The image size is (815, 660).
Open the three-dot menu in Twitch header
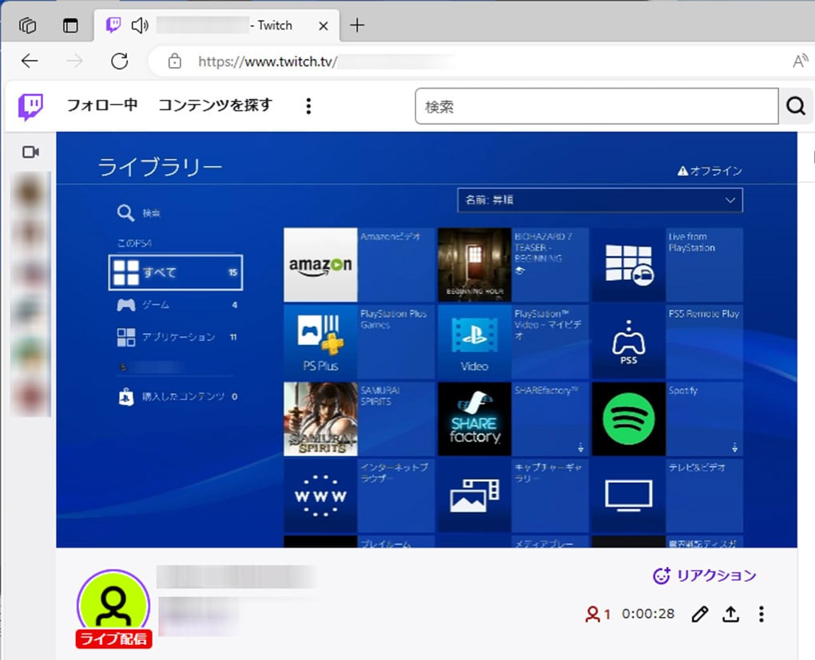pos(308,106)
